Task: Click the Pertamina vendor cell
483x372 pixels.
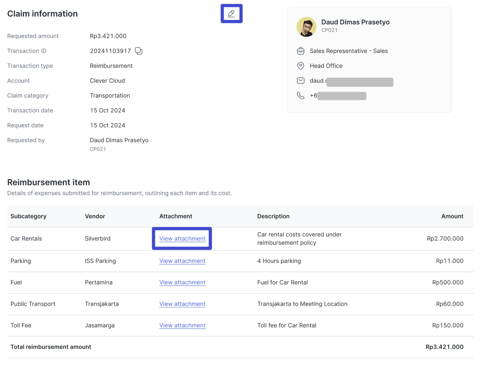Action: (99, 282)
